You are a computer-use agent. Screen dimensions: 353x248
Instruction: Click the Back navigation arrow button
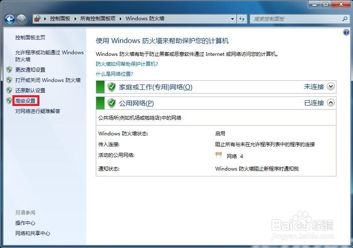(10, 19)
